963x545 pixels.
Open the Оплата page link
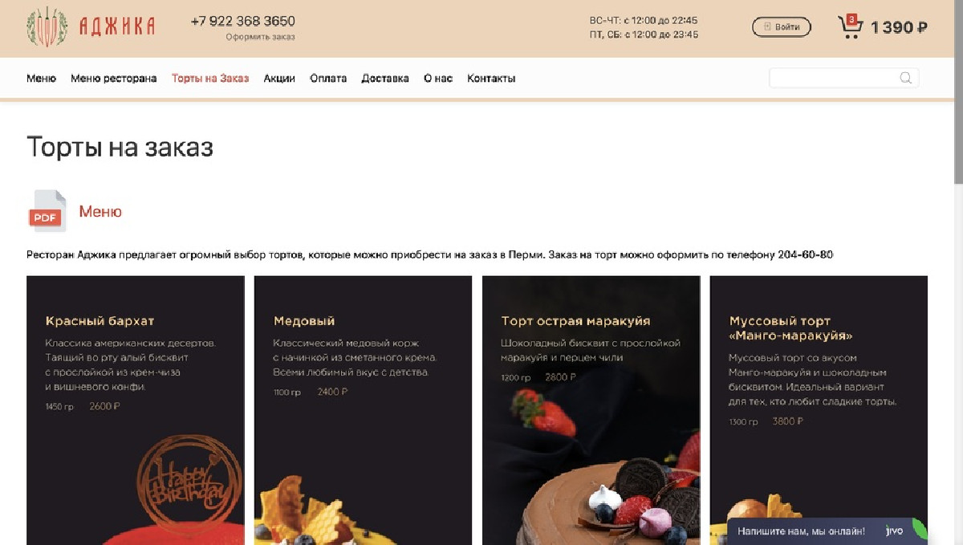coord(328,79)
